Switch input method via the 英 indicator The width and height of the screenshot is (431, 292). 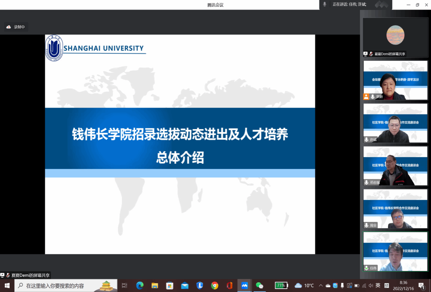pos(378,286)
